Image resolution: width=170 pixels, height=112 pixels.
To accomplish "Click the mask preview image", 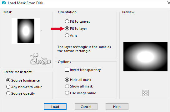I will tap(145, 57).
